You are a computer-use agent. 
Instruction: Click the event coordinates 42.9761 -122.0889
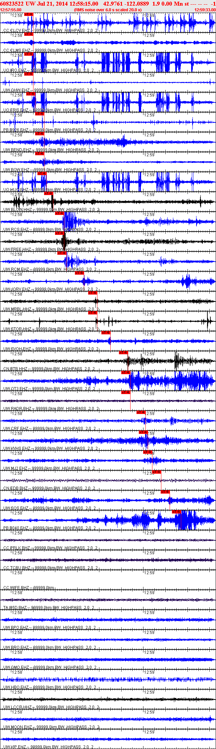[x=126, y=4]
